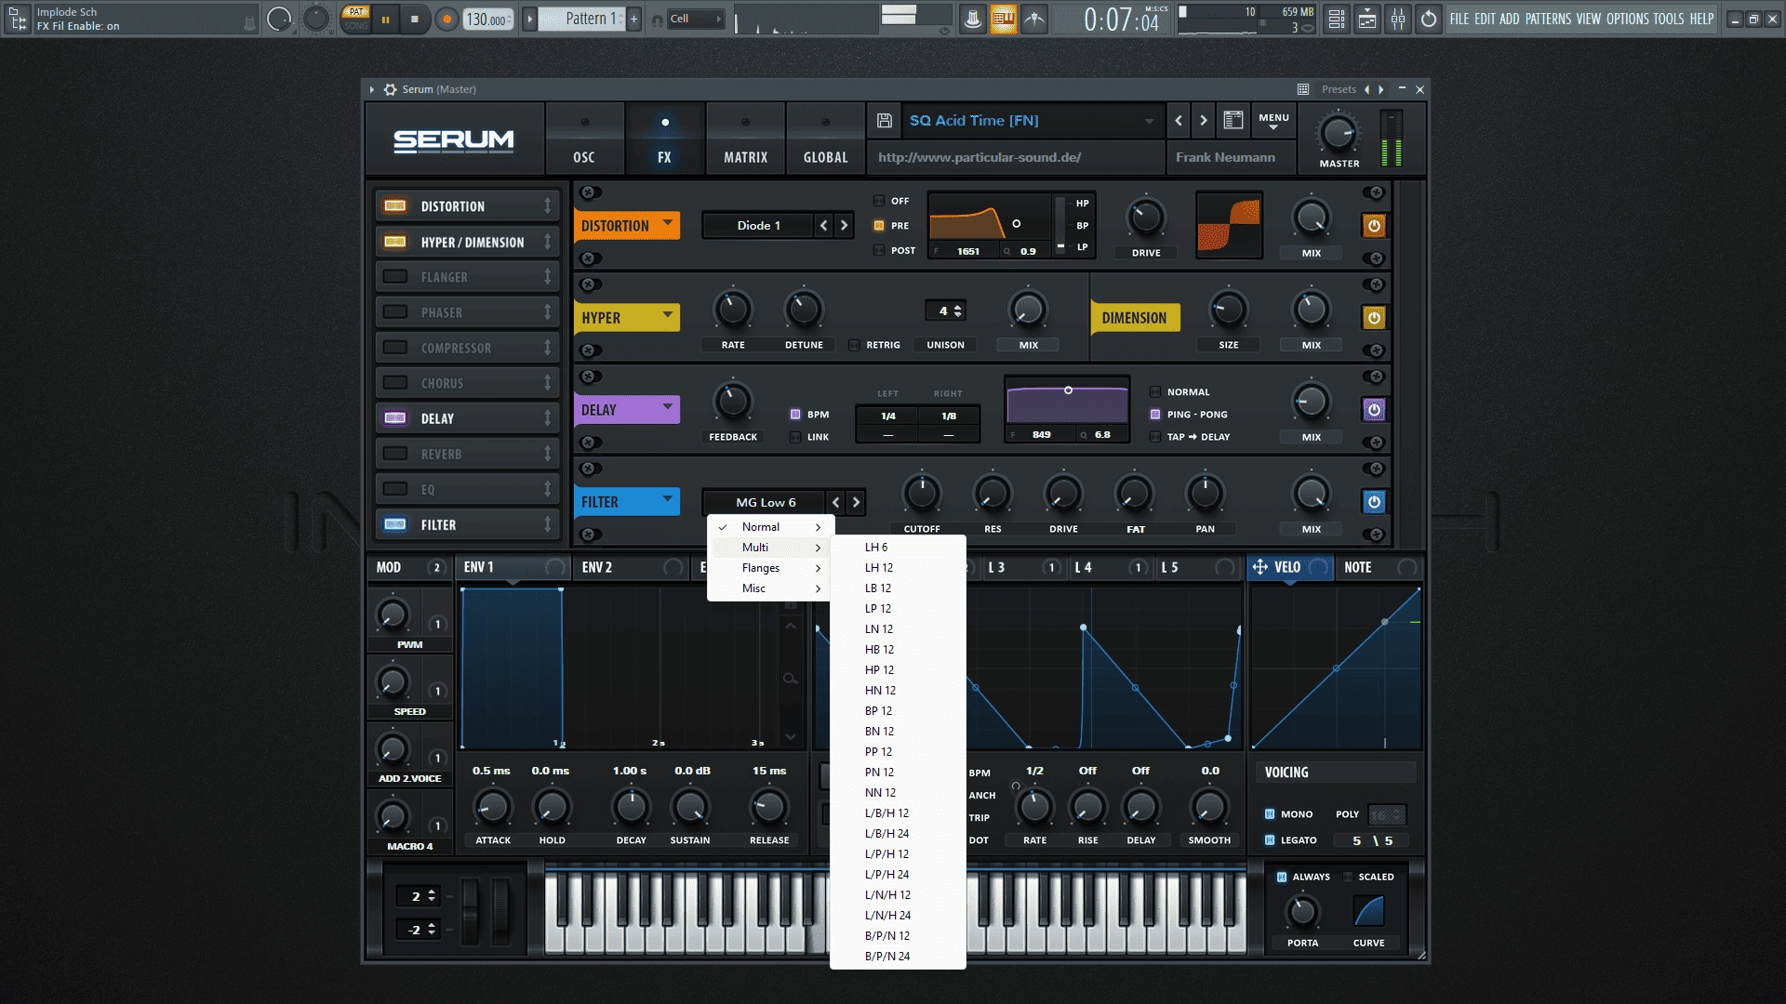1786x1004 pixels.
Task: Enable Reverb in the FX rack list
Action: tap(395, 454)
